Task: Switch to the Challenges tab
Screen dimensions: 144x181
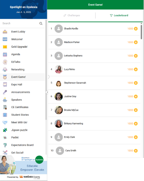Action: tap(72, 15)
